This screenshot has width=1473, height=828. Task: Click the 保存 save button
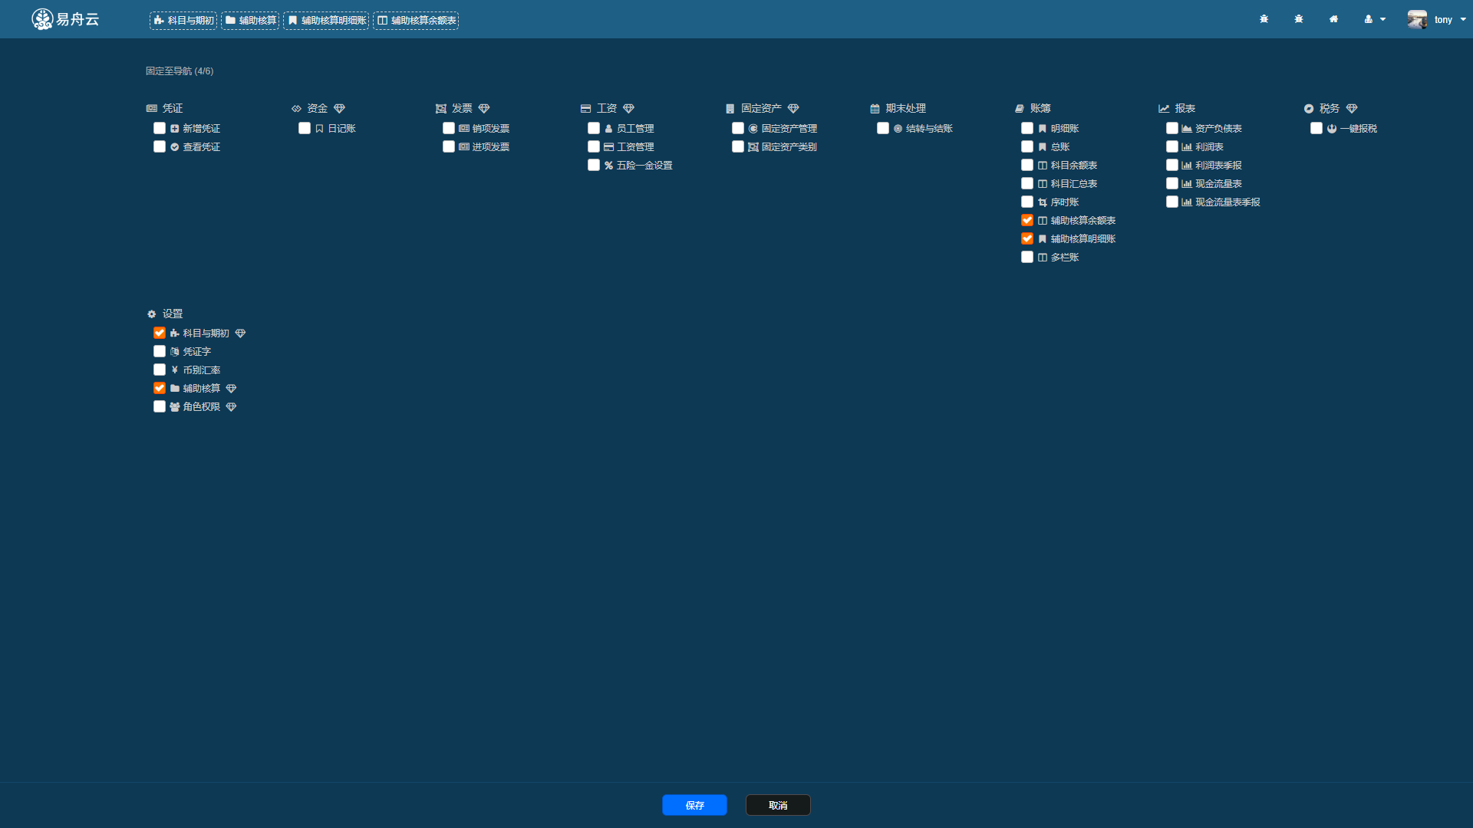point(695,805)
